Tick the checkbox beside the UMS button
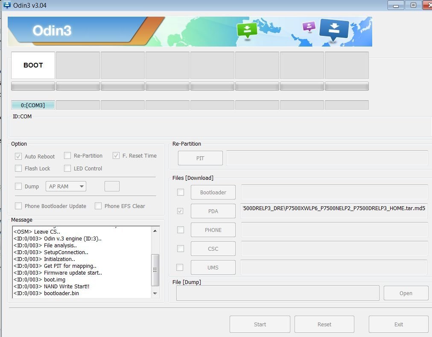The image size is (432, 337). click(x=180, y=267)
